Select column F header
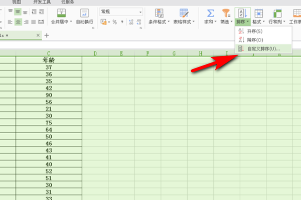 (147, 53)
